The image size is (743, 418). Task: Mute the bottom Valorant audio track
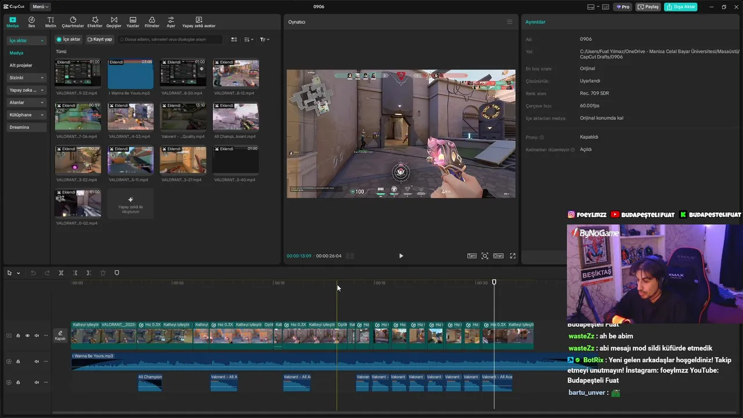37,382
